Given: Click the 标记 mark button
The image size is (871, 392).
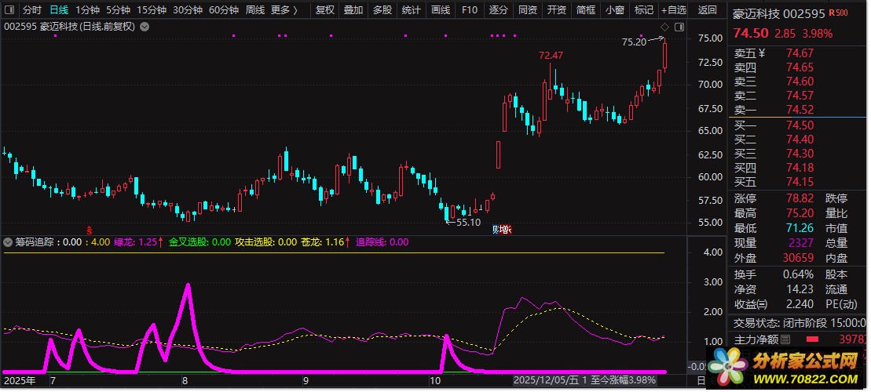Looking at the screenshot, I should coord(644,10).
